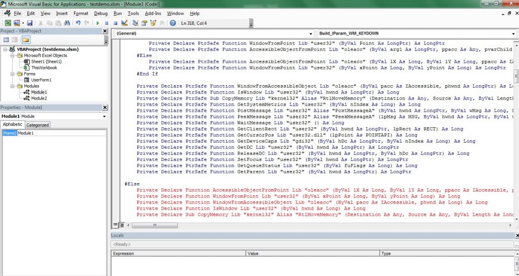Viewport: 519px width, 276px height.
Task: Open Project Explorer toolbar icon
Action: [135, 23]
